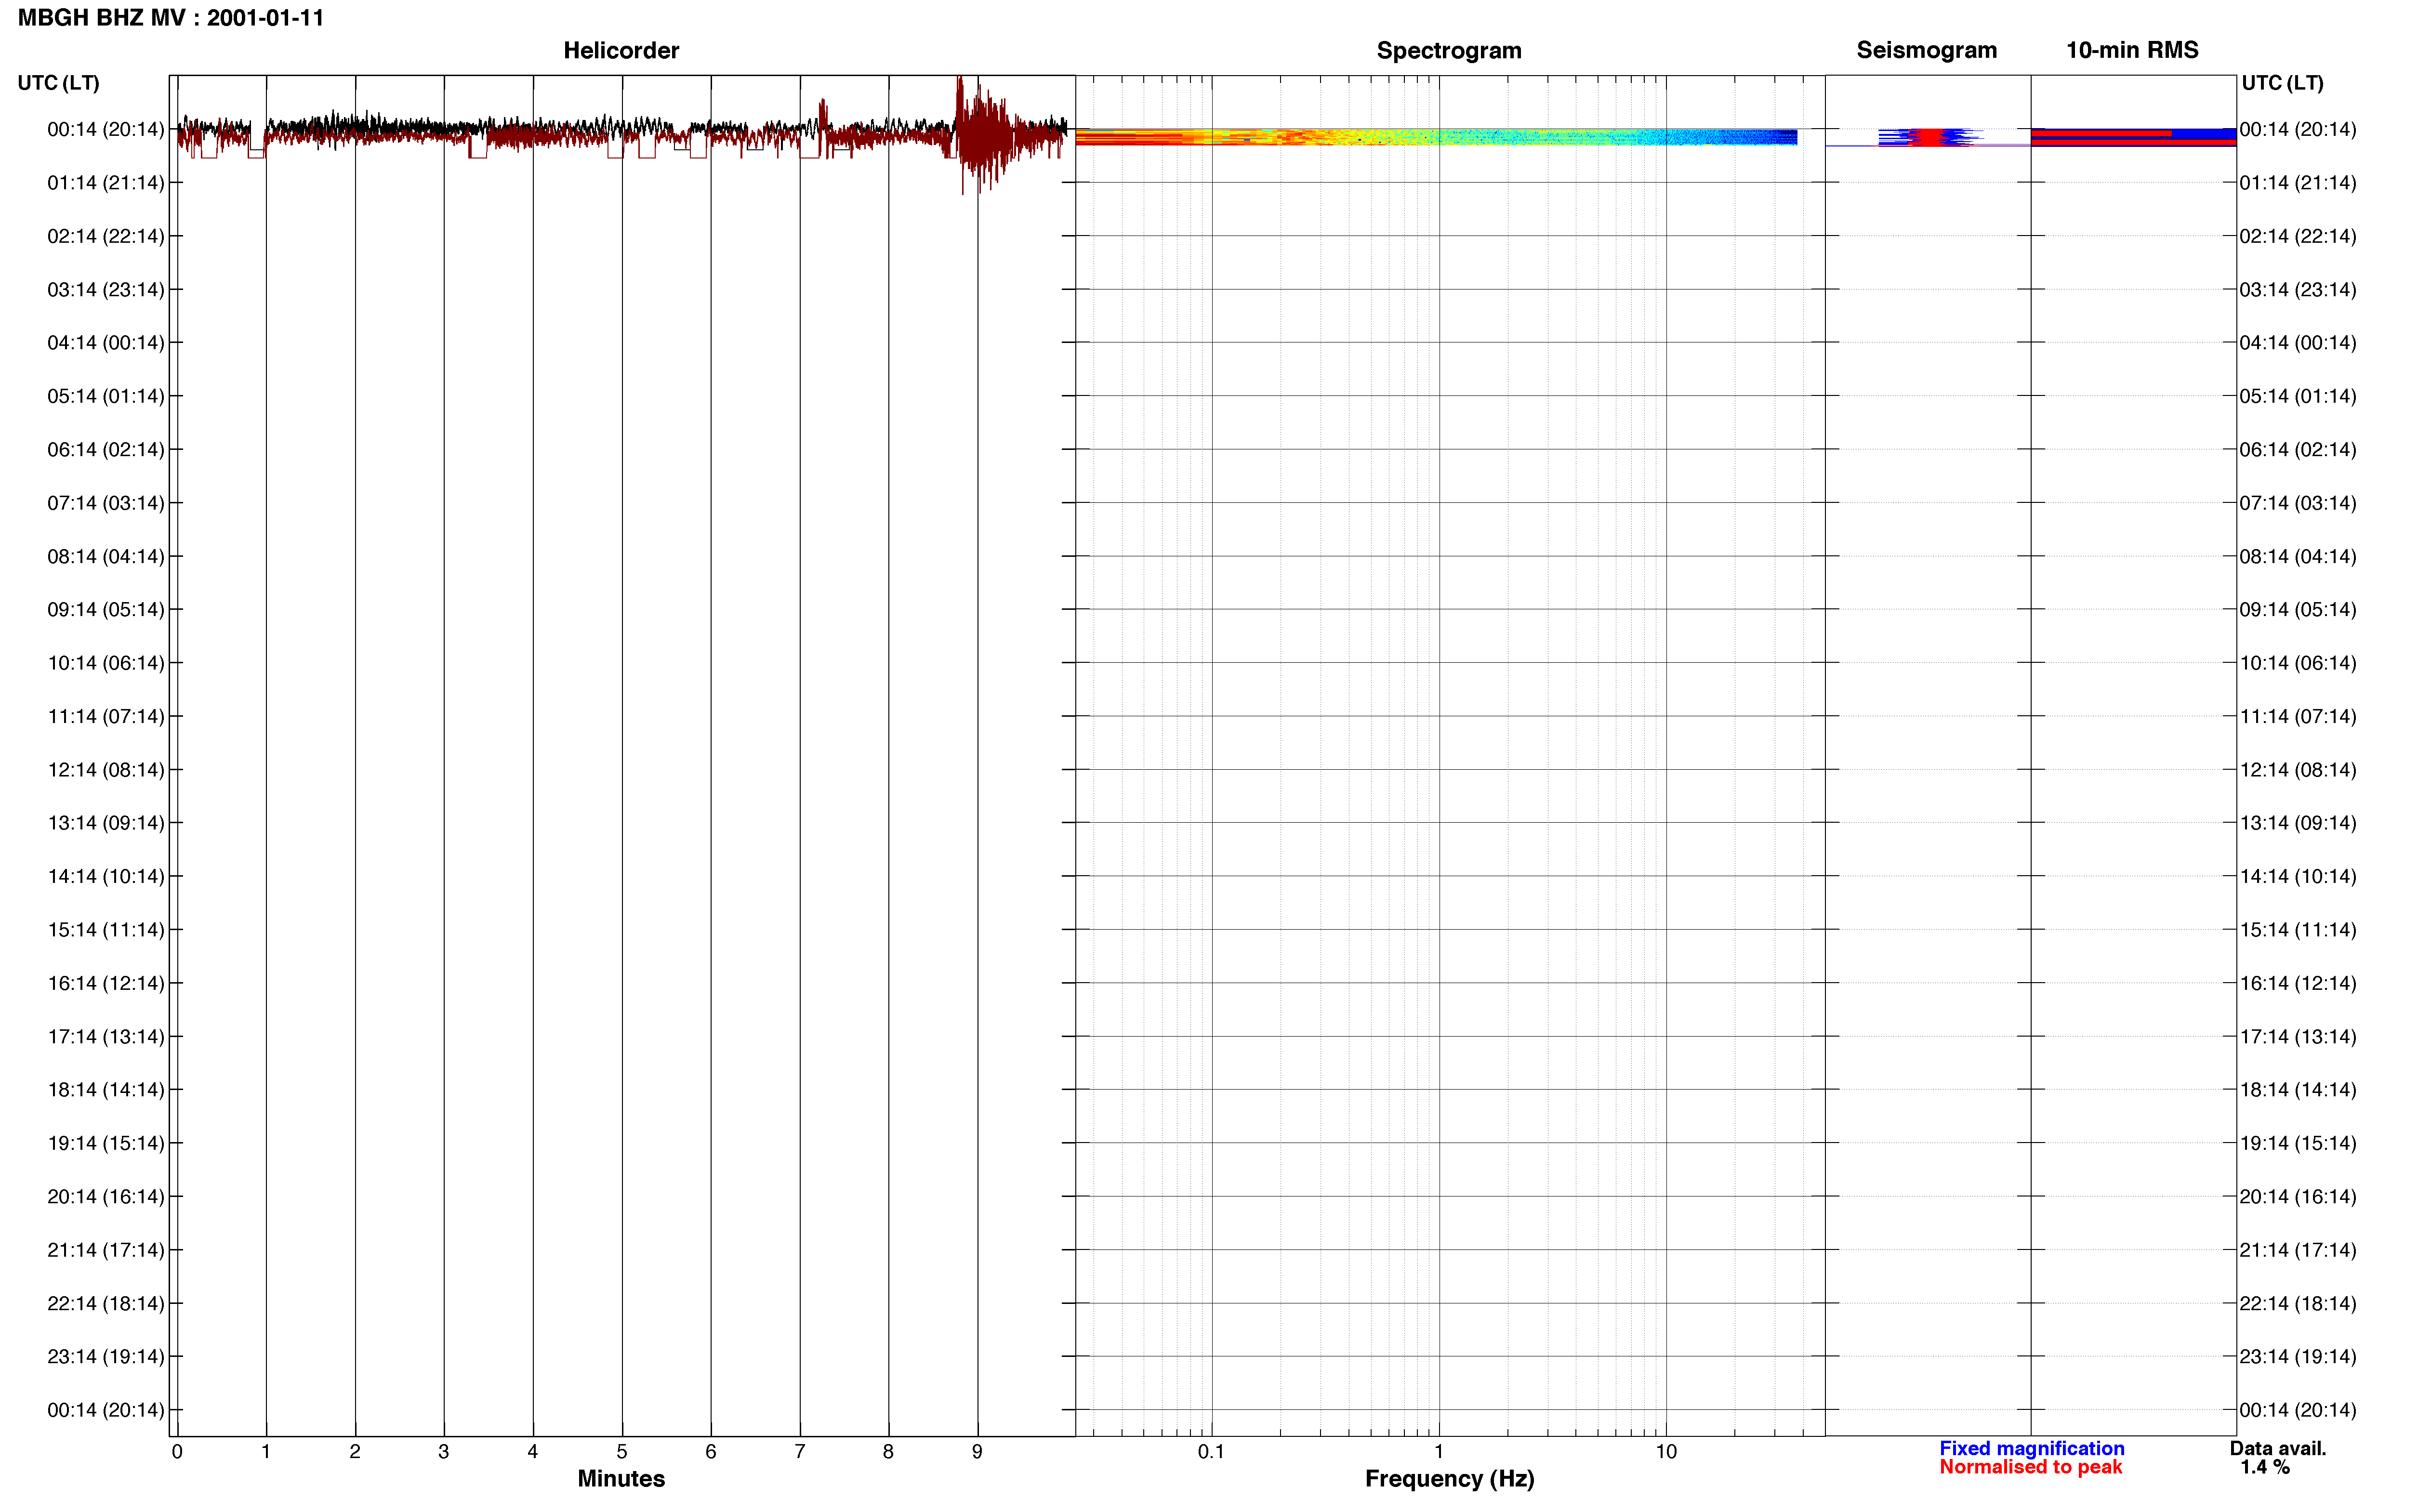
Task: Click left time label '05:14 (01:14)'
Action: coord(105,396)
